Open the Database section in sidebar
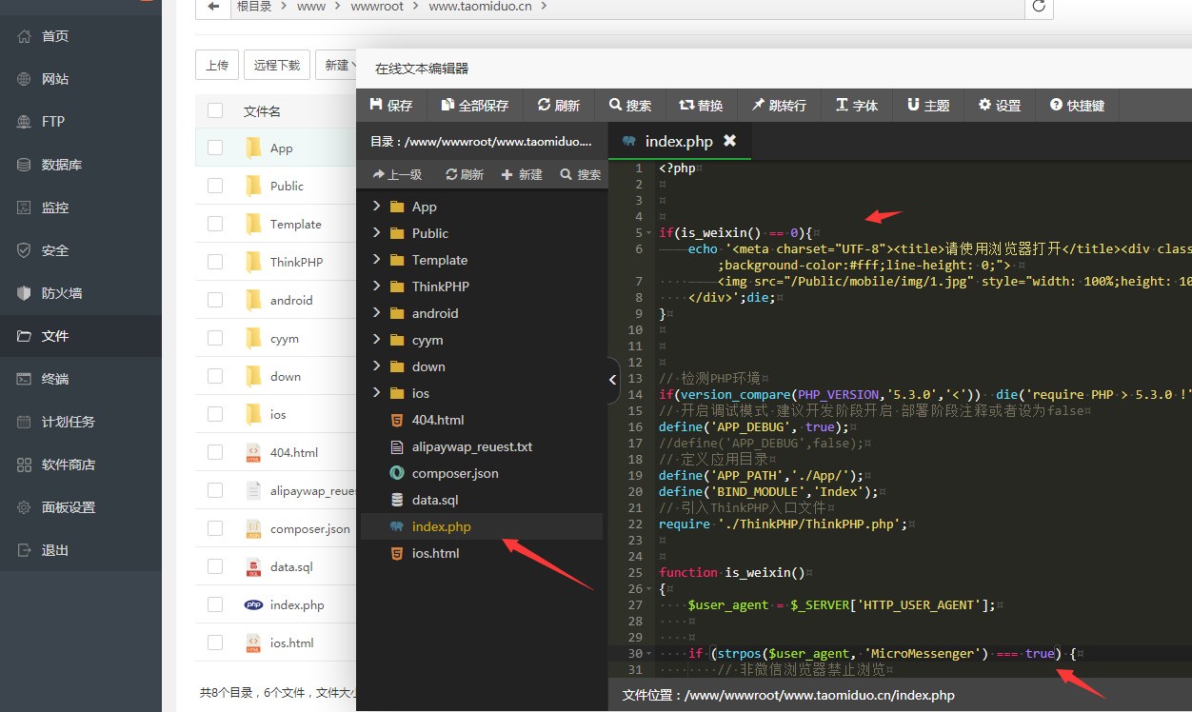 pyautogui.click(x=62, y=165)
